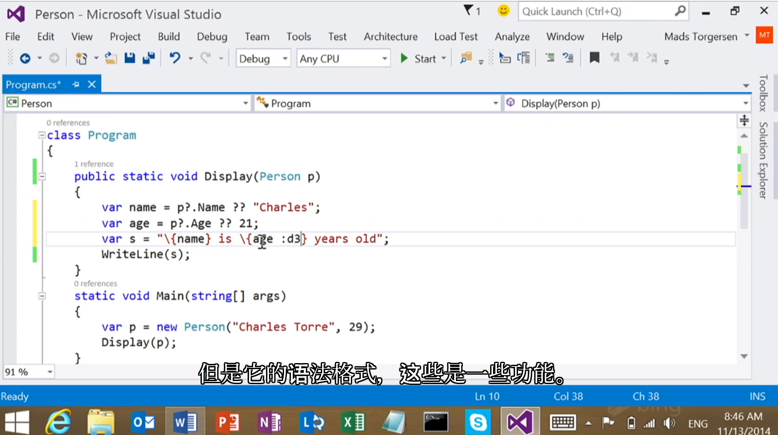Open the Start button dropdown arrow
The width and height of the screenshot is (778, 435).
click(x=444, y=58)
